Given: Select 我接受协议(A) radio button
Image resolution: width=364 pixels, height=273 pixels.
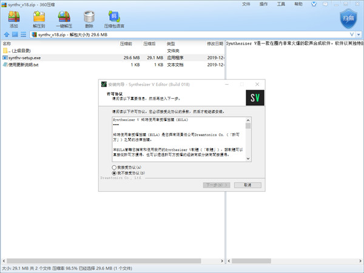Looking at the screenshot, I should (x=114, y=167).
